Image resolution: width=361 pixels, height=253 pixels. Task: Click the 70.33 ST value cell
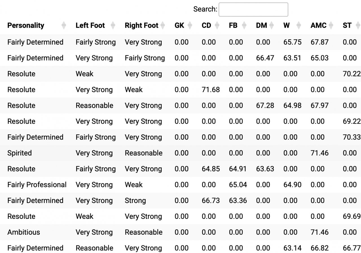coord(352,137)
